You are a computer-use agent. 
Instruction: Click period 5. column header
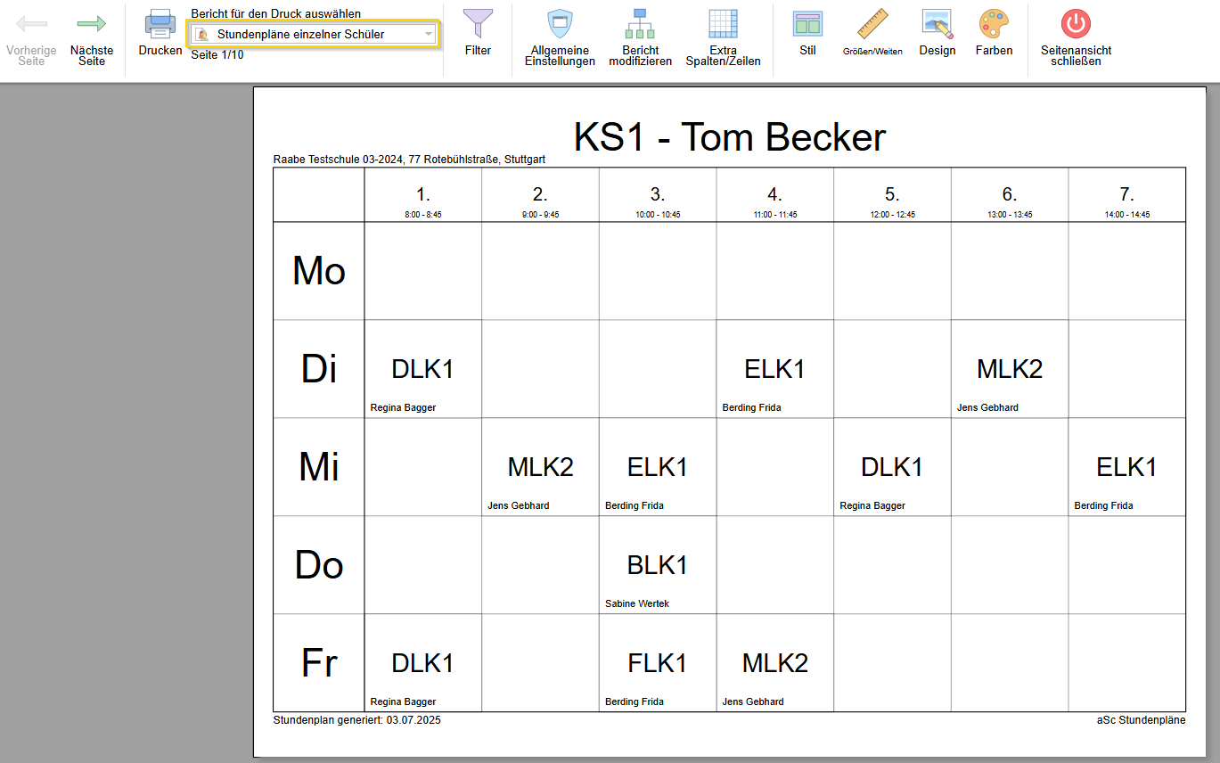[x=892, y=195]
